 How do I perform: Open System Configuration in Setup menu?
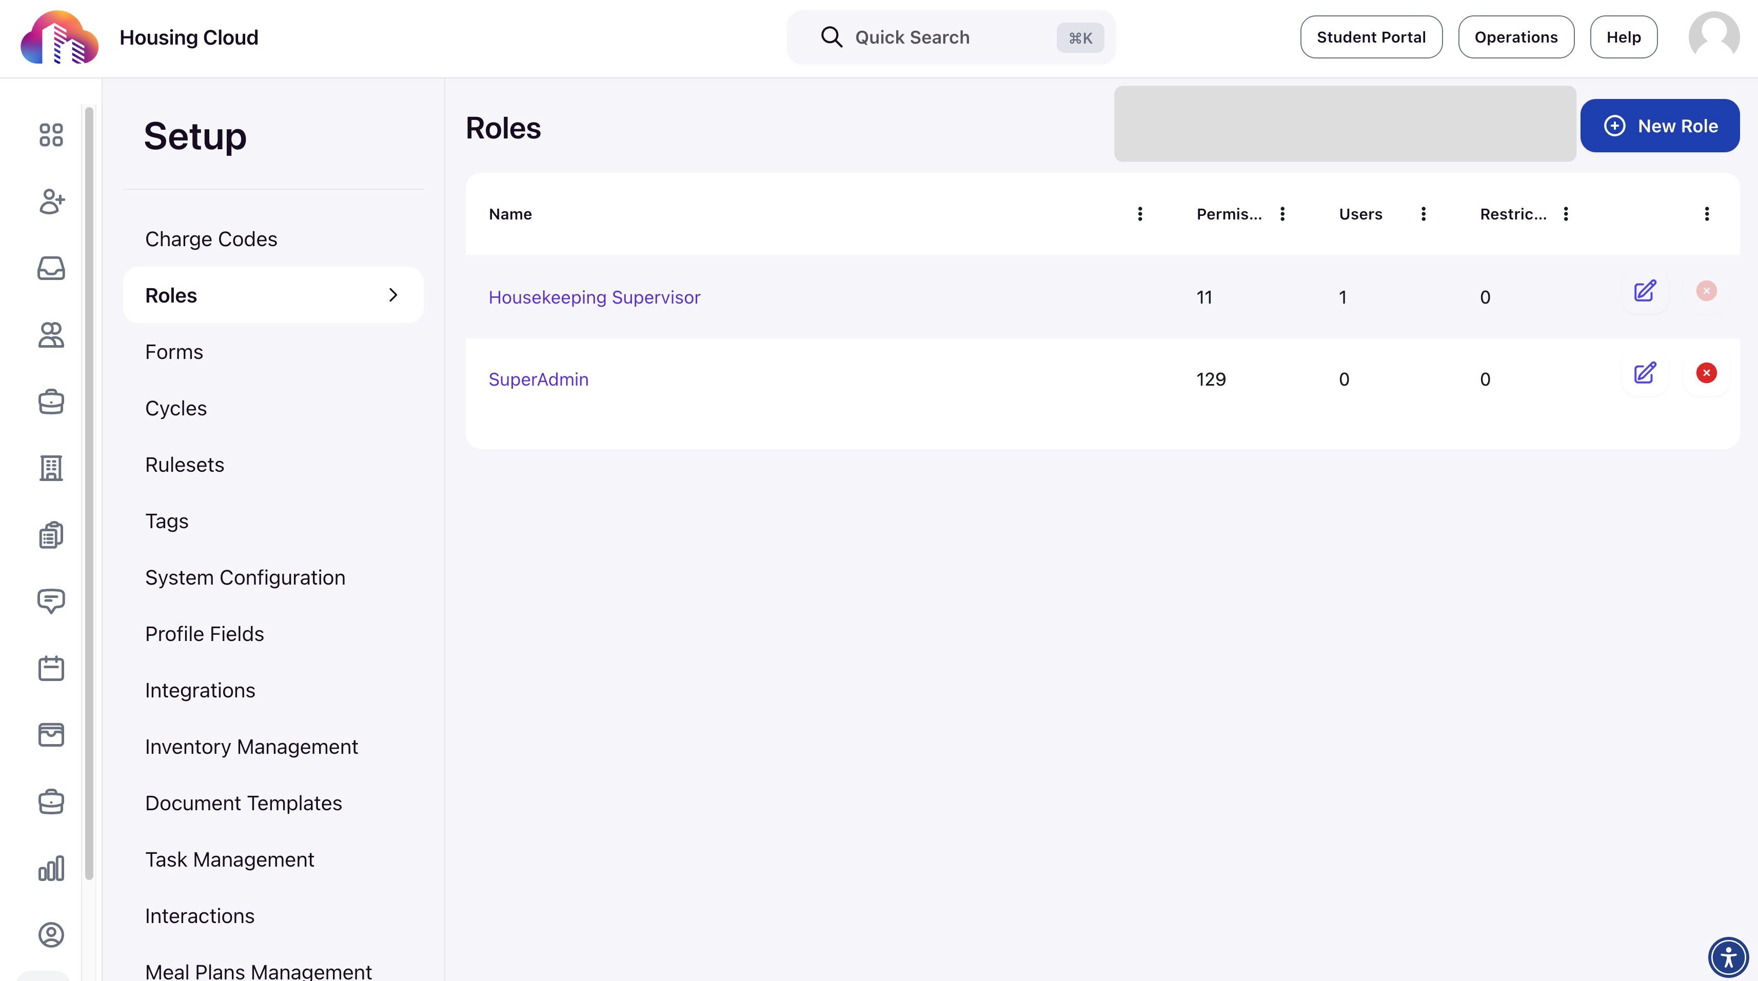[x=245, y=577]
